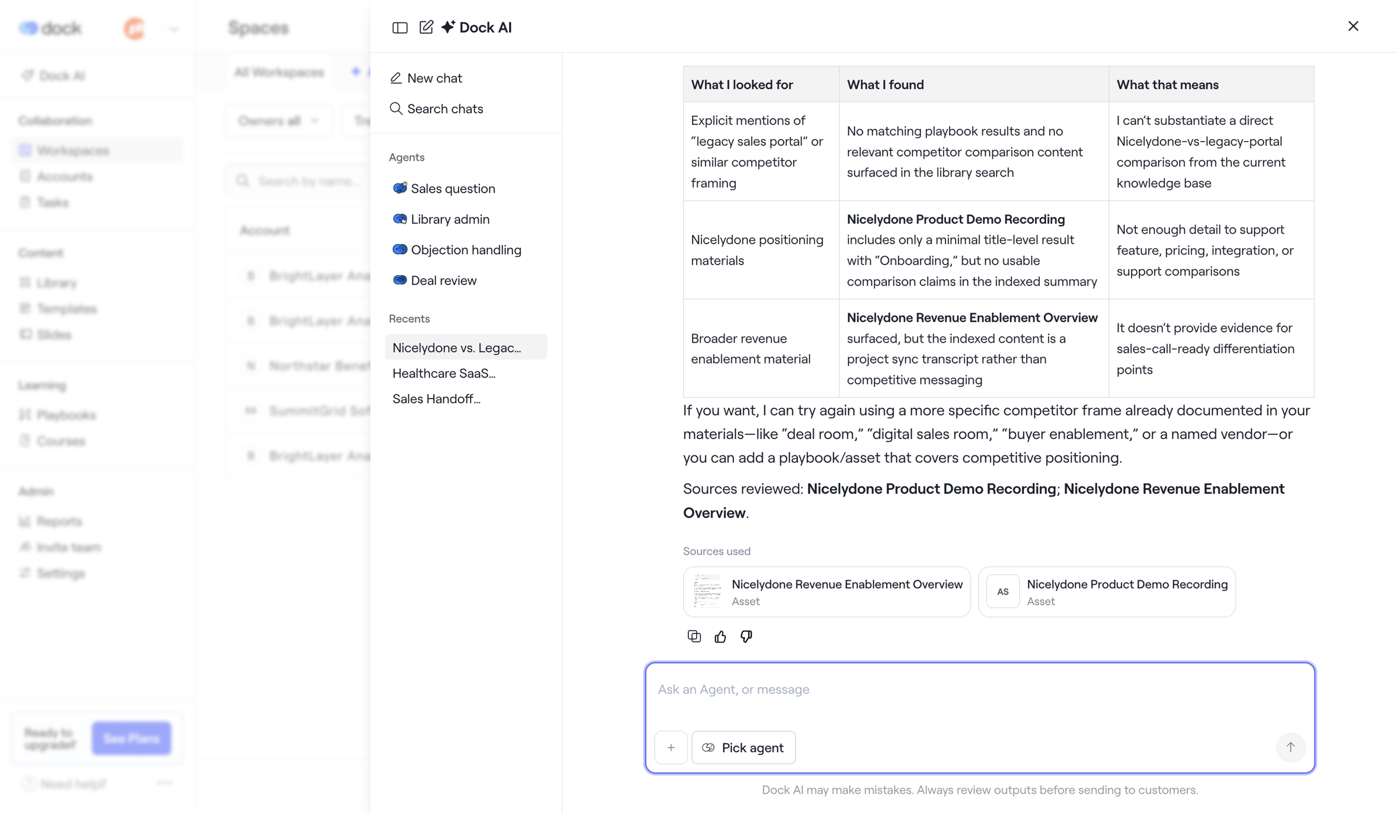Select the Library admin agent
The width and height of the screenshot is (1398, 813).
442,219
